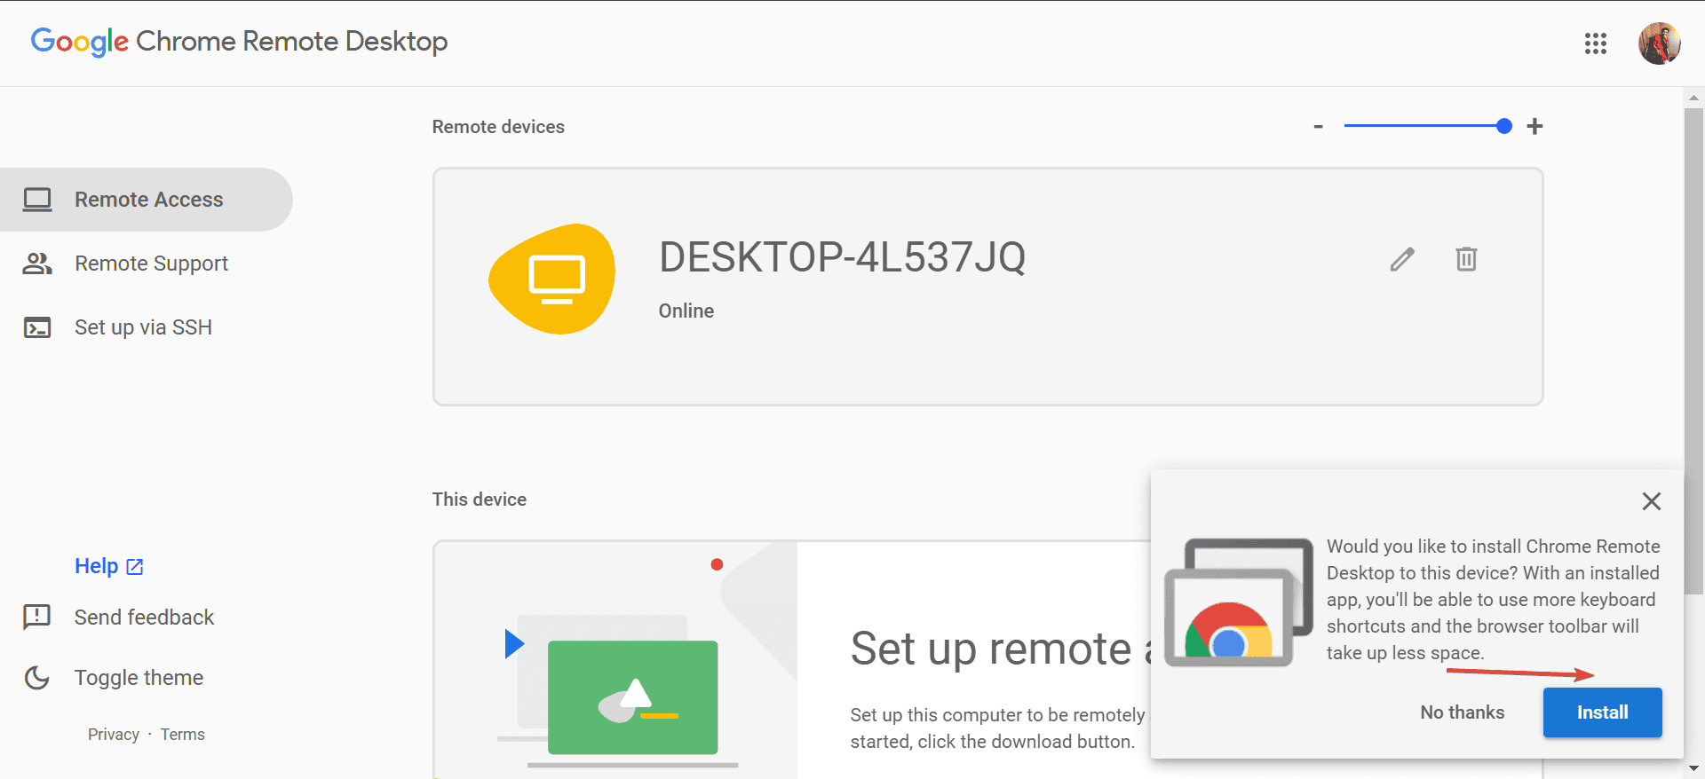Edit DESKTOP-4L537JQ name with pencil icon

click(1402, 259)
